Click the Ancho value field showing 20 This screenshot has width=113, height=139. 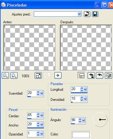[32, 124]
